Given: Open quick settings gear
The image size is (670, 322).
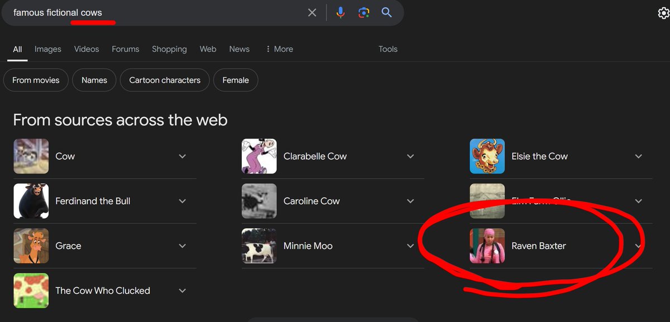Looking at the screenshot, I should coord(663,13).
